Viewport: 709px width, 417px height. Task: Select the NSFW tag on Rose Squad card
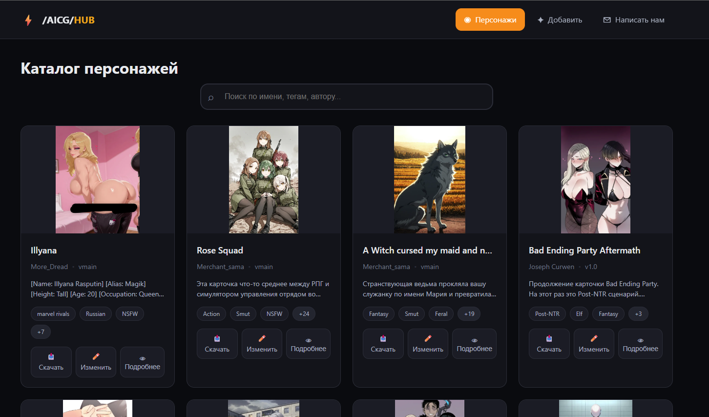274,314
